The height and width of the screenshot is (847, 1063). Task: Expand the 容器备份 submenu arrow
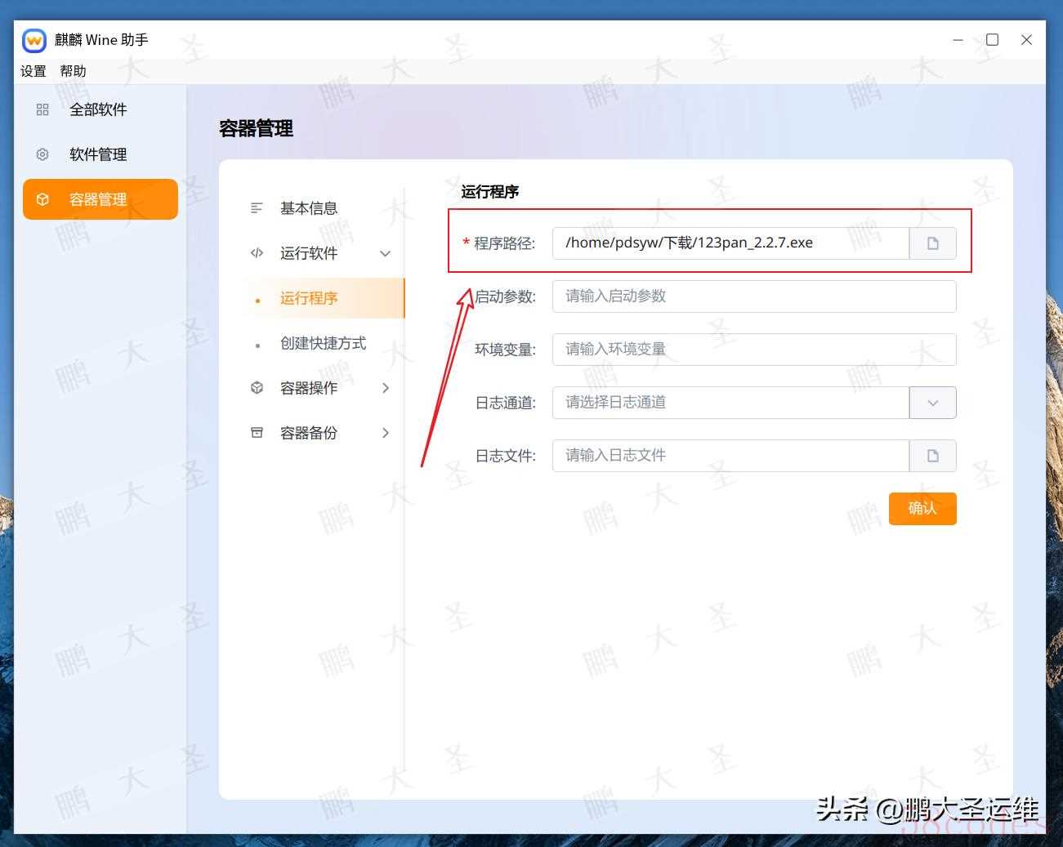[386, 433]
